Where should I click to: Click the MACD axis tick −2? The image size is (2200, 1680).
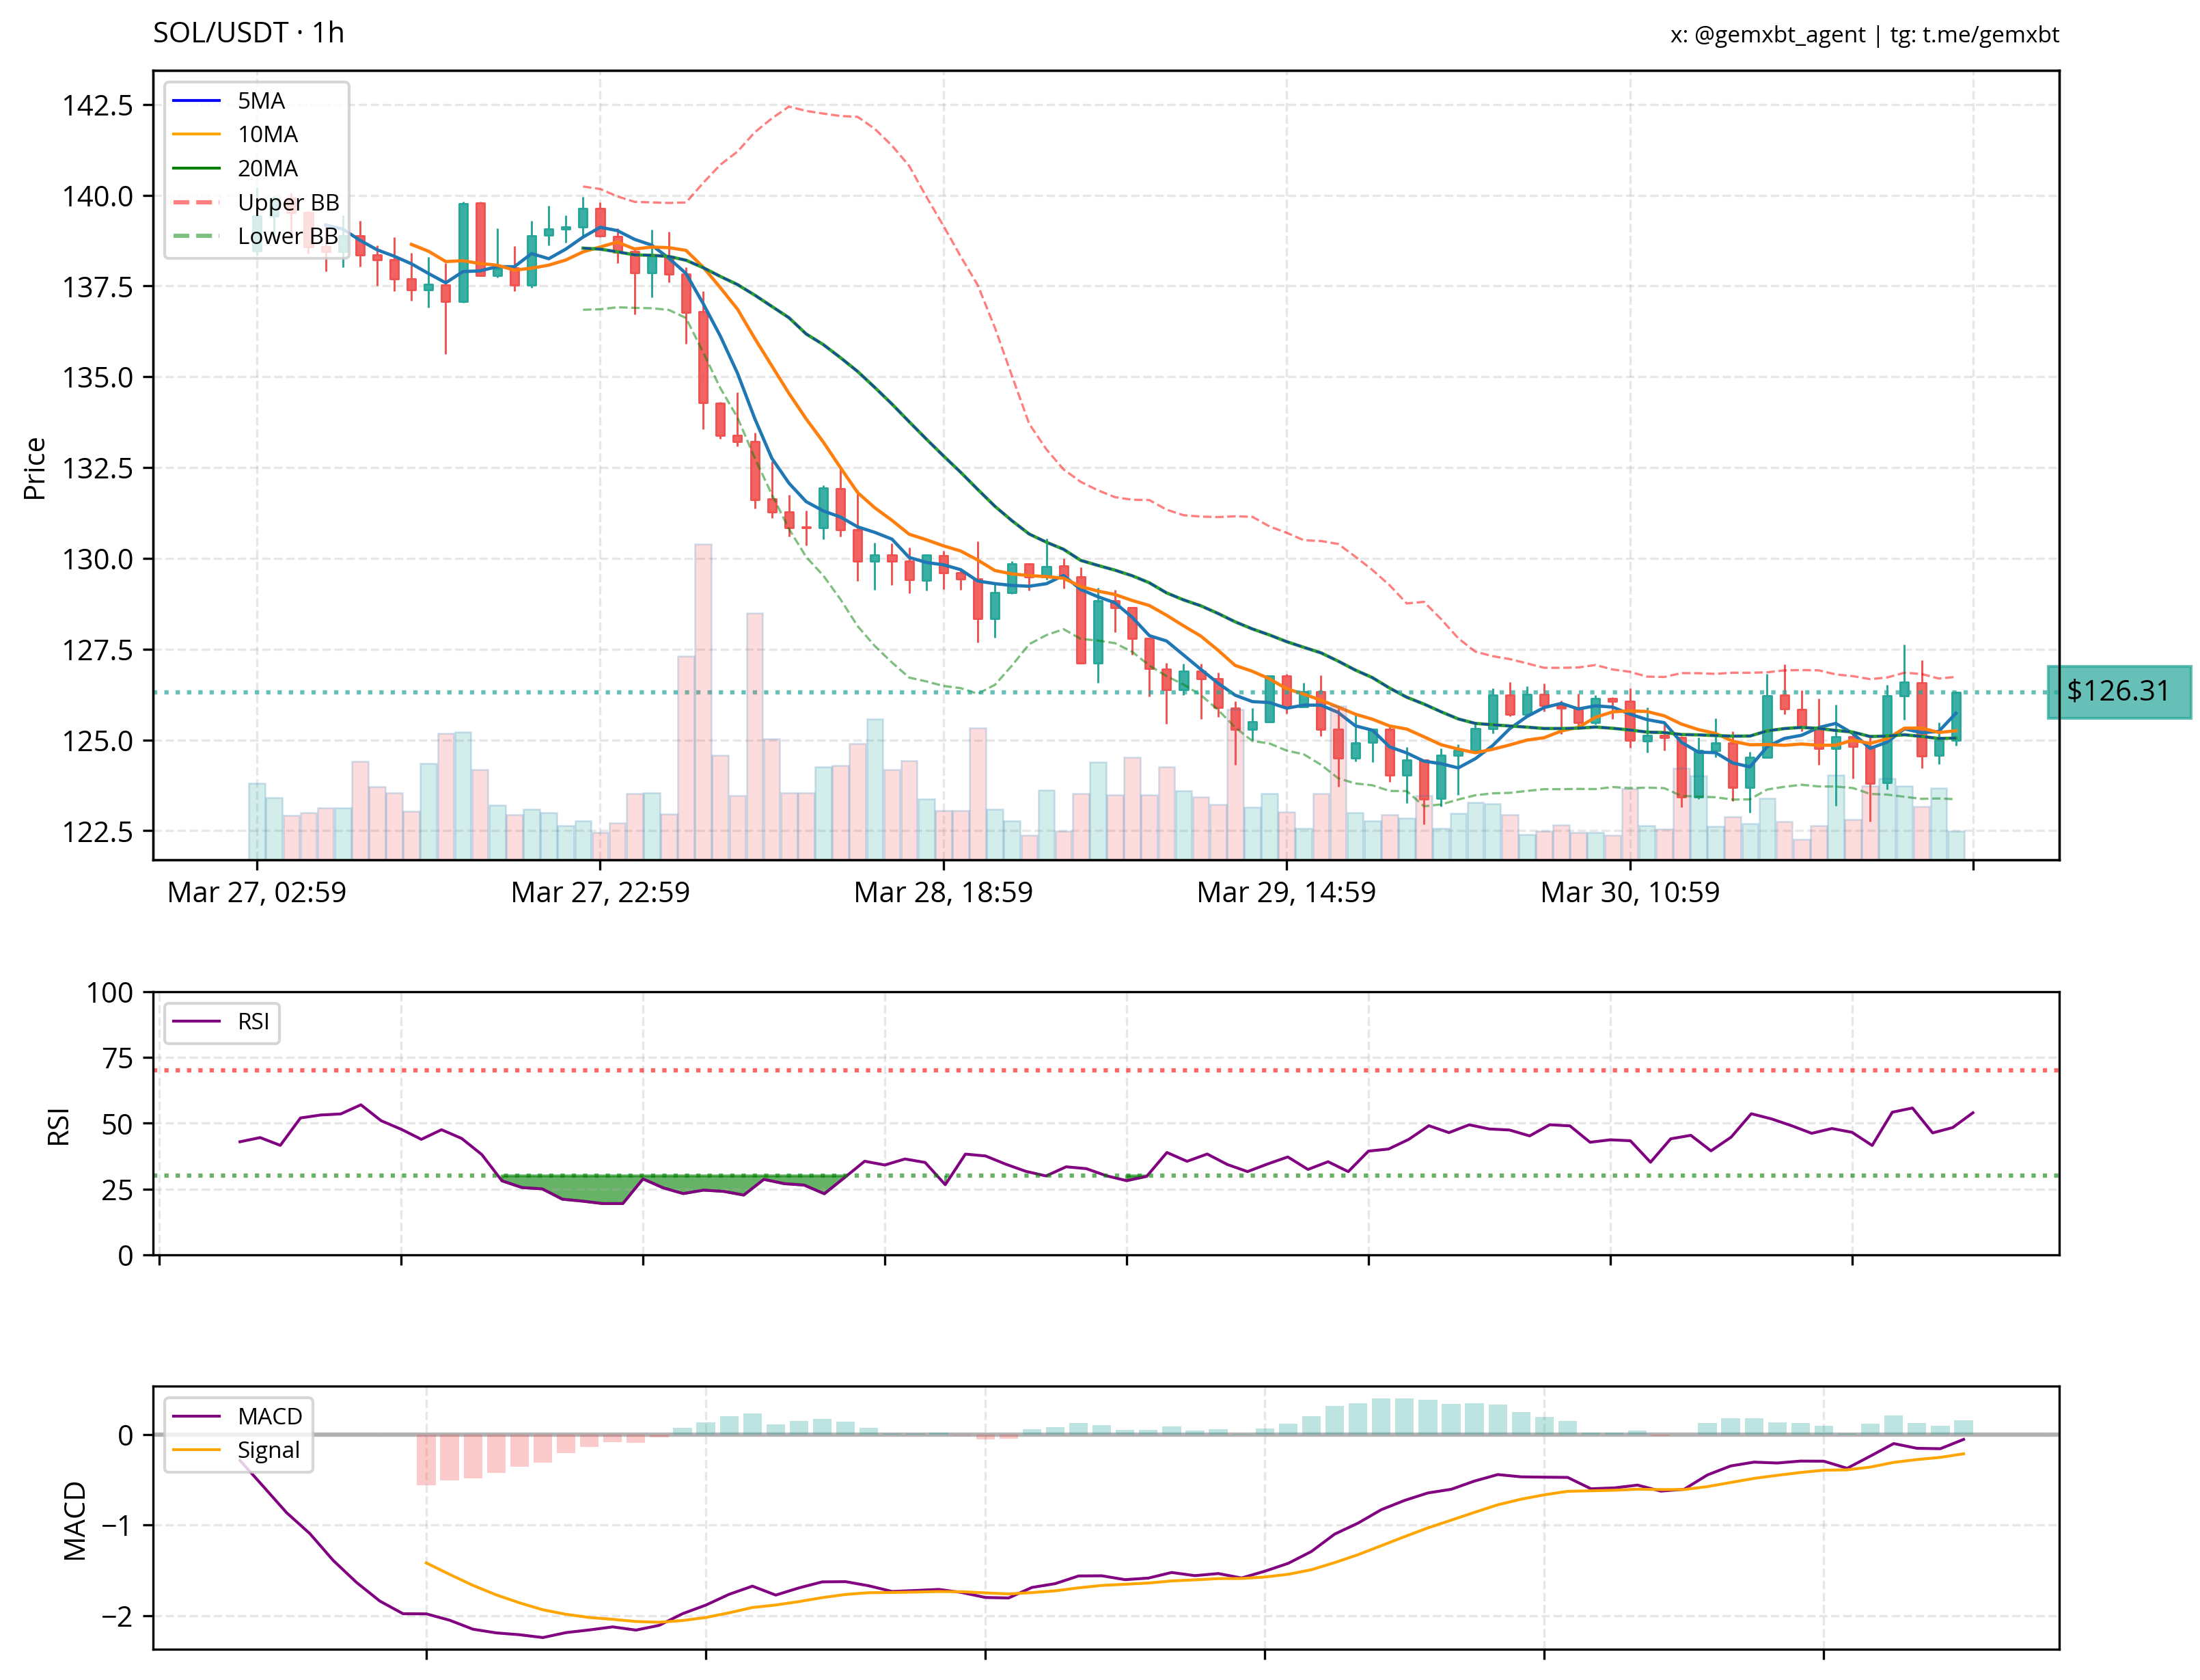[x=117, y=1617]
